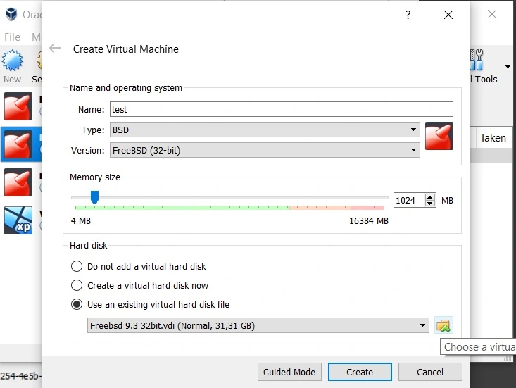Select the third BSD VM in sidebar
The width and height of the screenshot is (516, 388).
pyautogui.click(x=18, y=182)
